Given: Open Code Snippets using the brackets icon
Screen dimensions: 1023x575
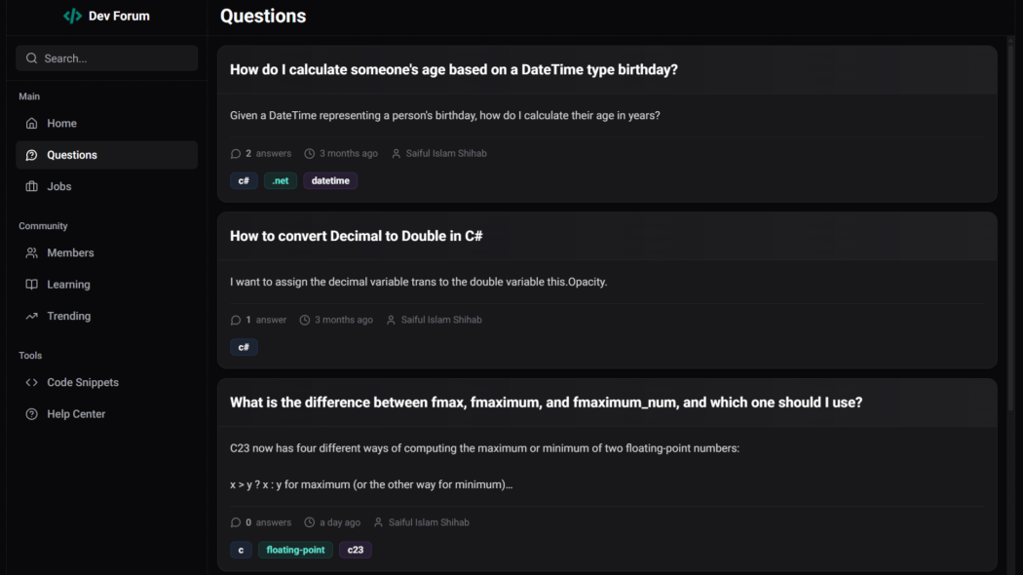Looking at the screenshot, I should pos(32,382).
